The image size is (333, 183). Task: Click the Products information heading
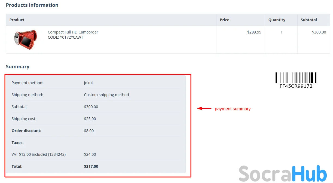[x=32, y=5]
